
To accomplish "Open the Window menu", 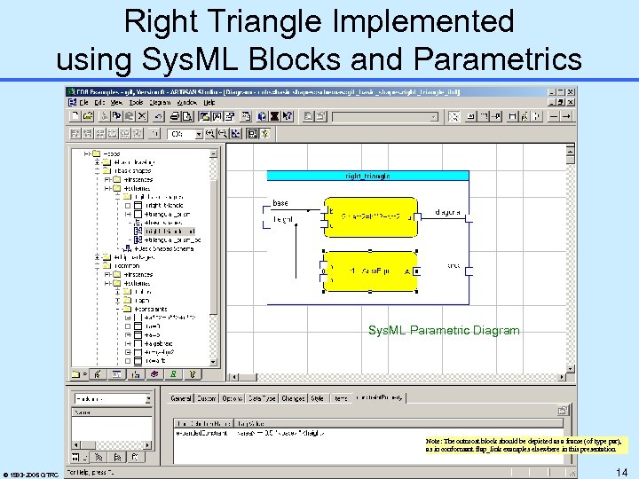I will tap(187, 102).
